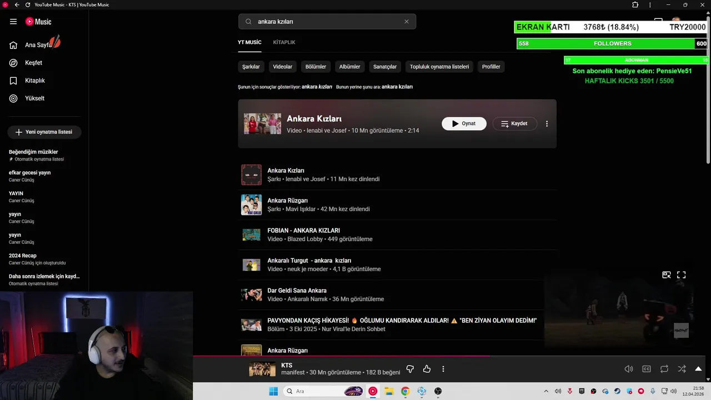Viewport: 711px width, 400px height.
Task: Switch to KİTAPLIK tab
Action: (x=284, y=42)
